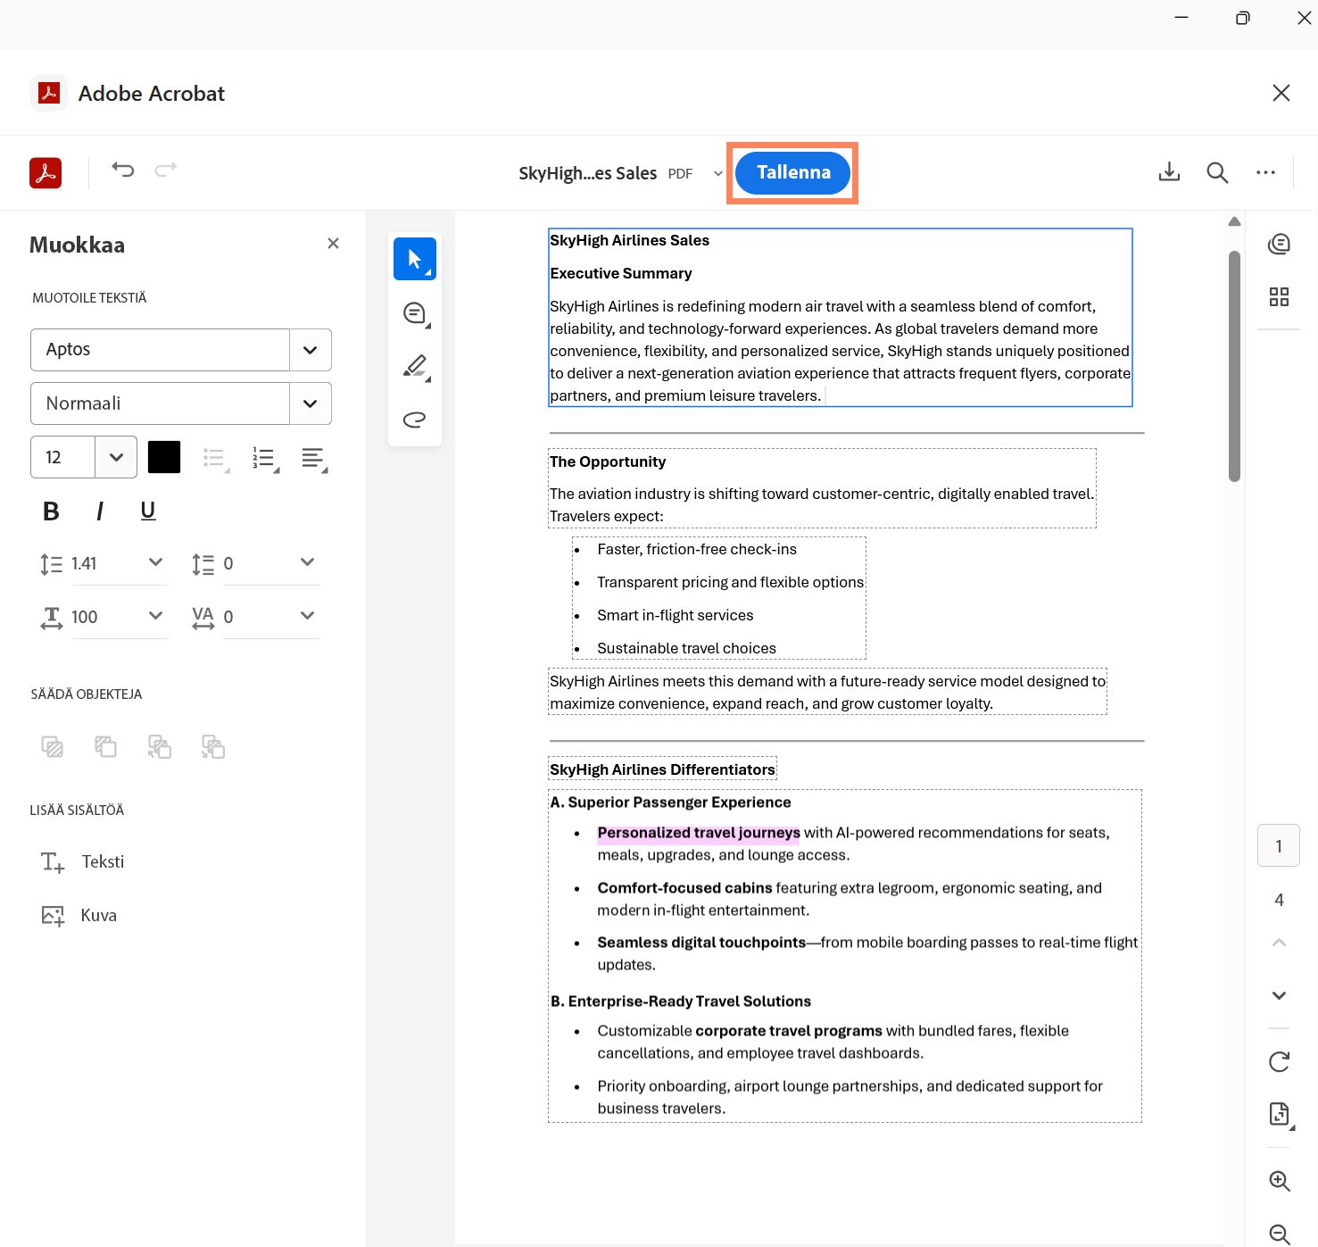Click the Tallenna save button
Image resolution: width=1318 pixels, height=1247 pixels.
pyautogui.click(x=792, y=172)
